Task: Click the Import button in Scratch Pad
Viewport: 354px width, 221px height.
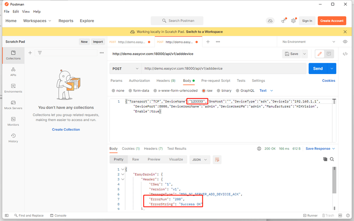Action: tap(98, 42)
